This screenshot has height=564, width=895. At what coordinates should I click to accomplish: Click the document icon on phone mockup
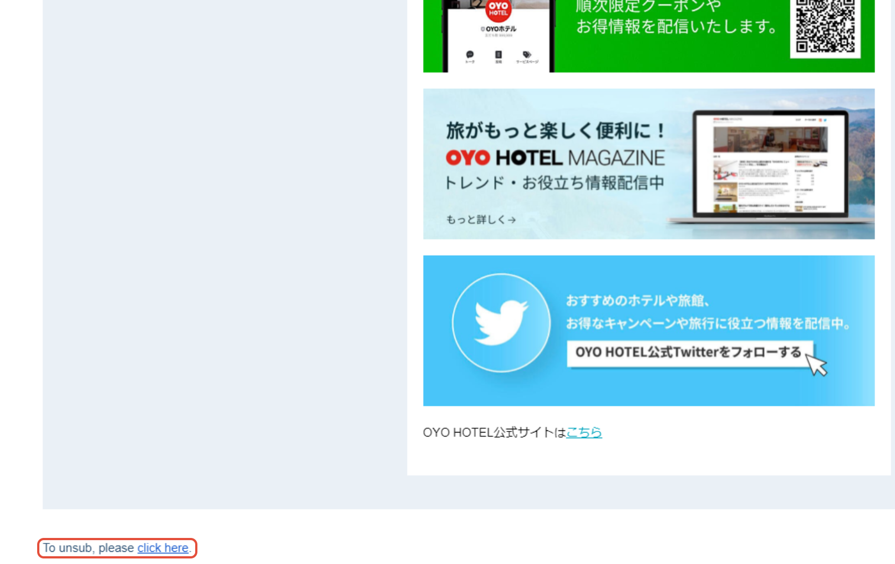[498, 54]
